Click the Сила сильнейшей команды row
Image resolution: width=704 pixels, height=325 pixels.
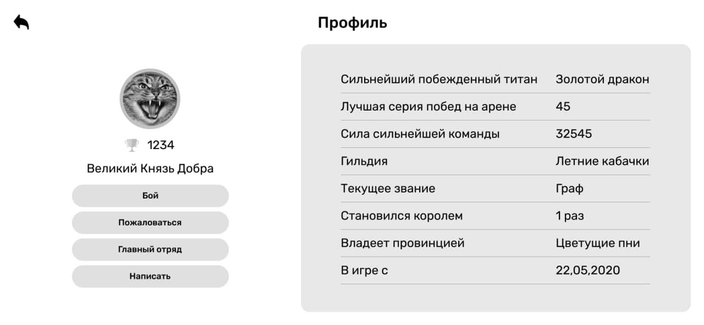point(495,134)
